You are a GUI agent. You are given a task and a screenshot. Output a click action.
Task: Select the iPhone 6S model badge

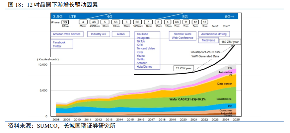137,22
